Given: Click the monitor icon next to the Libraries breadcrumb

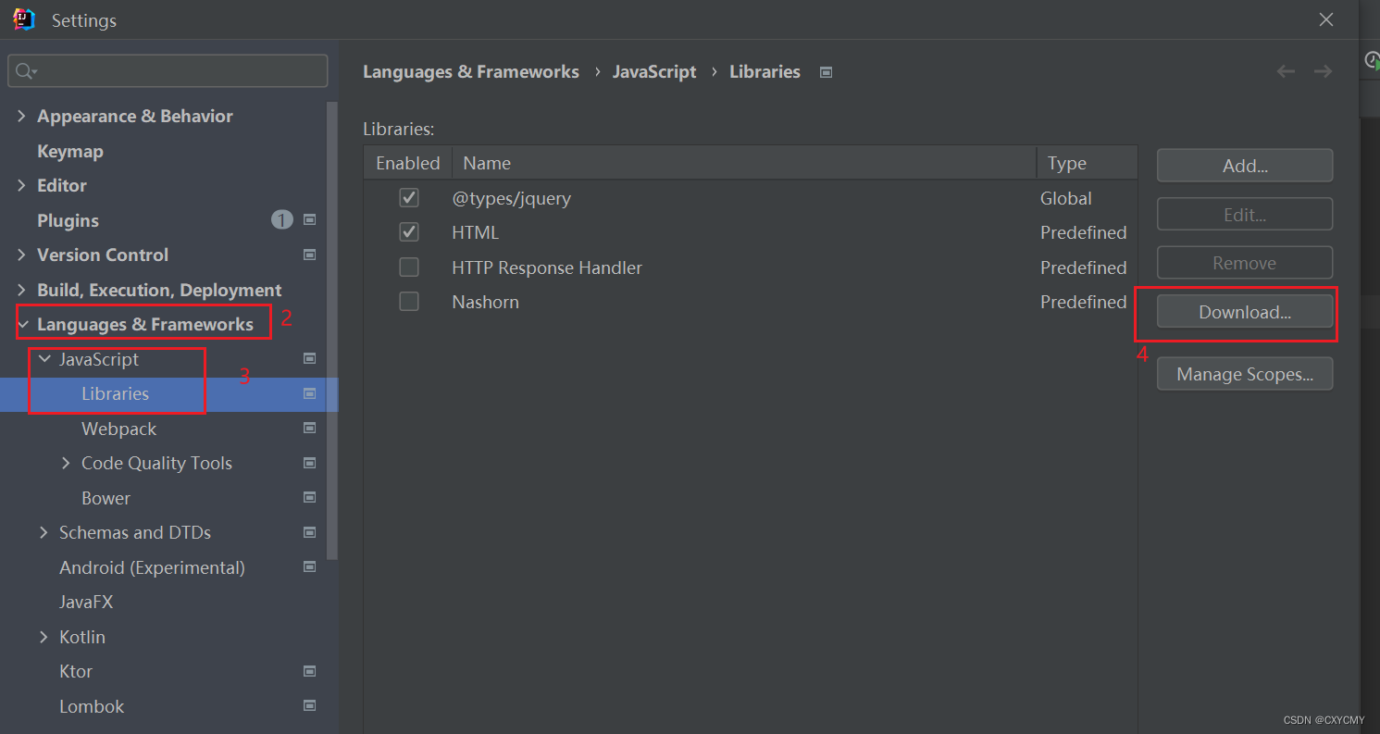Looking at the screenshot, I should click(825, 71).
